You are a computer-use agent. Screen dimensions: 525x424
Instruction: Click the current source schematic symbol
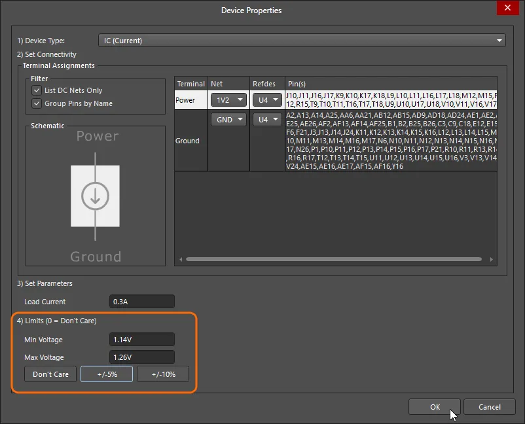pyautogui.click(x=96, y=196)
